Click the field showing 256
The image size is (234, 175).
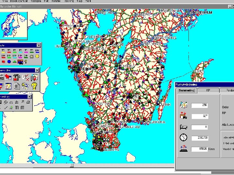(200, 105)
